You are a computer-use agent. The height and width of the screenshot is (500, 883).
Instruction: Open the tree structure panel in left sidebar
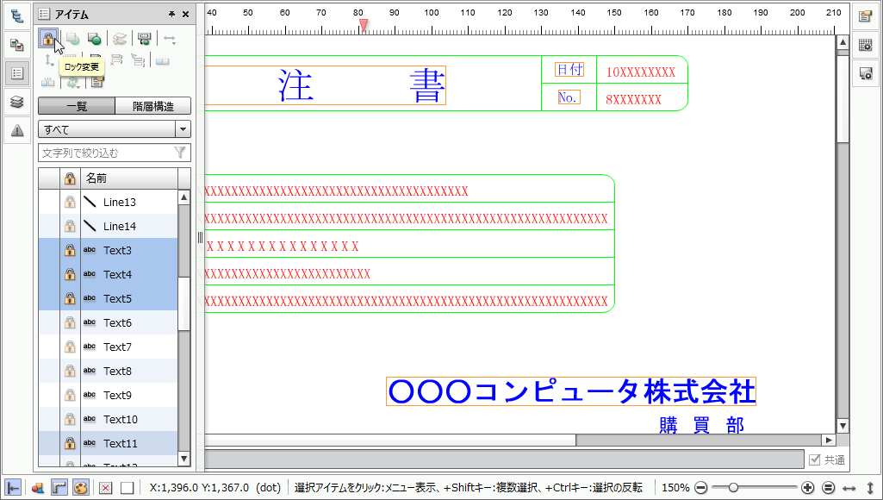click(17, 16)
